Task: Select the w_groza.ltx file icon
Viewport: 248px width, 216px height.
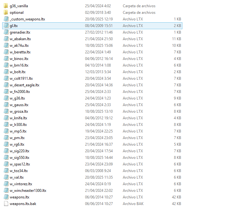Action: click(x=6, y=111)
